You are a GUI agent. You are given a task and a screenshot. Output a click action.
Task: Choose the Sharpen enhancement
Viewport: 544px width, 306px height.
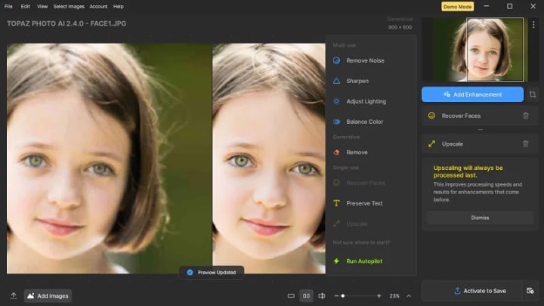(357, 81)
